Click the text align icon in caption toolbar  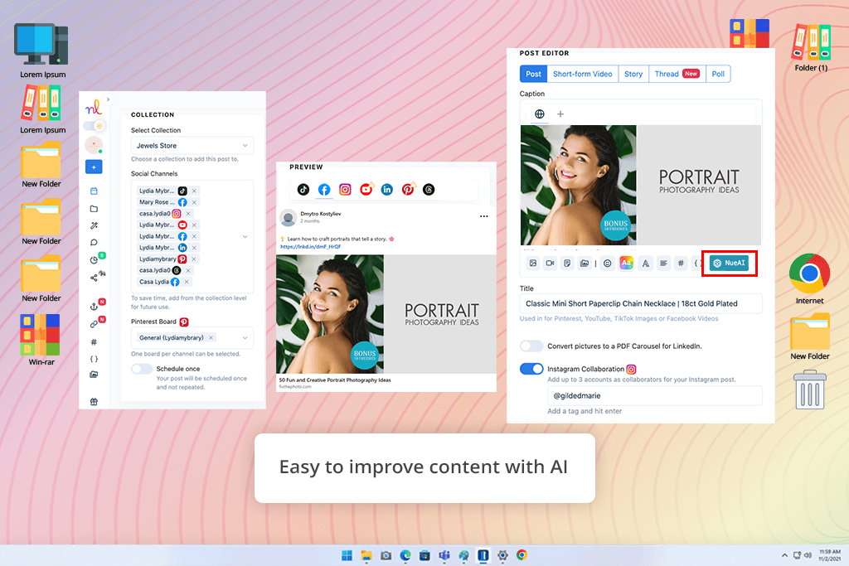(x=663, y=264)
